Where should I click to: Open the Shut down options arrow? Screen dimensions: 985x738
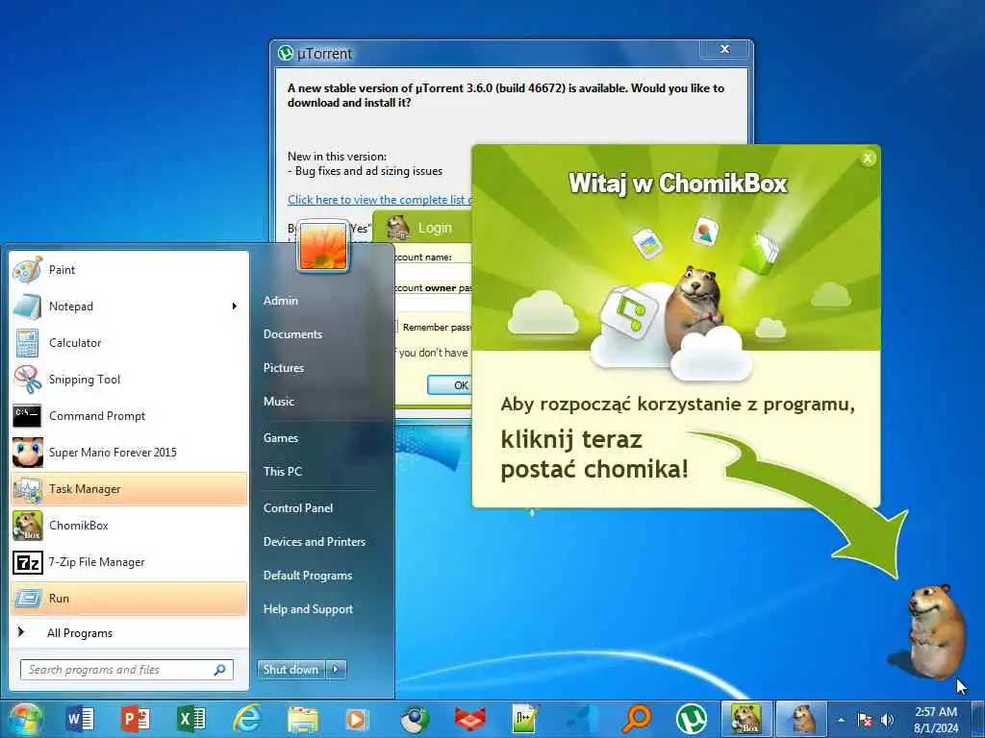click(x=336, y=670)
